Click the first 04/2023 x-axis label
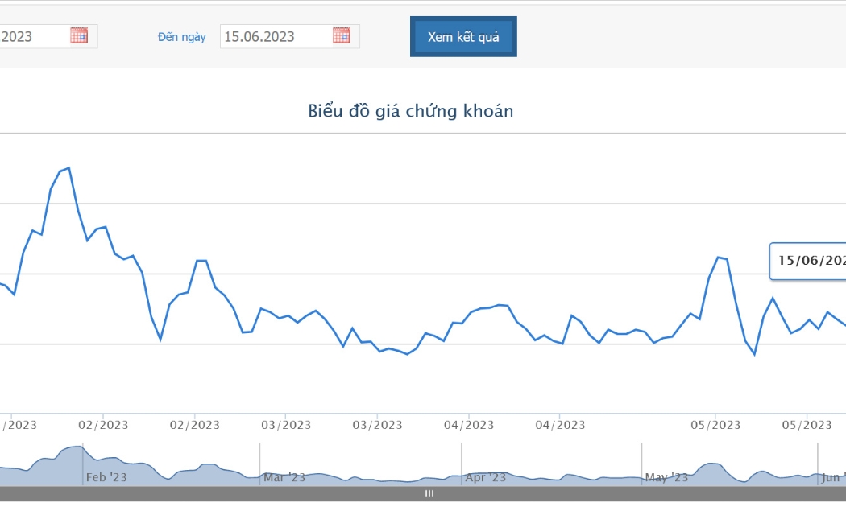The image size is (846, 507). [x=469, y=425]
